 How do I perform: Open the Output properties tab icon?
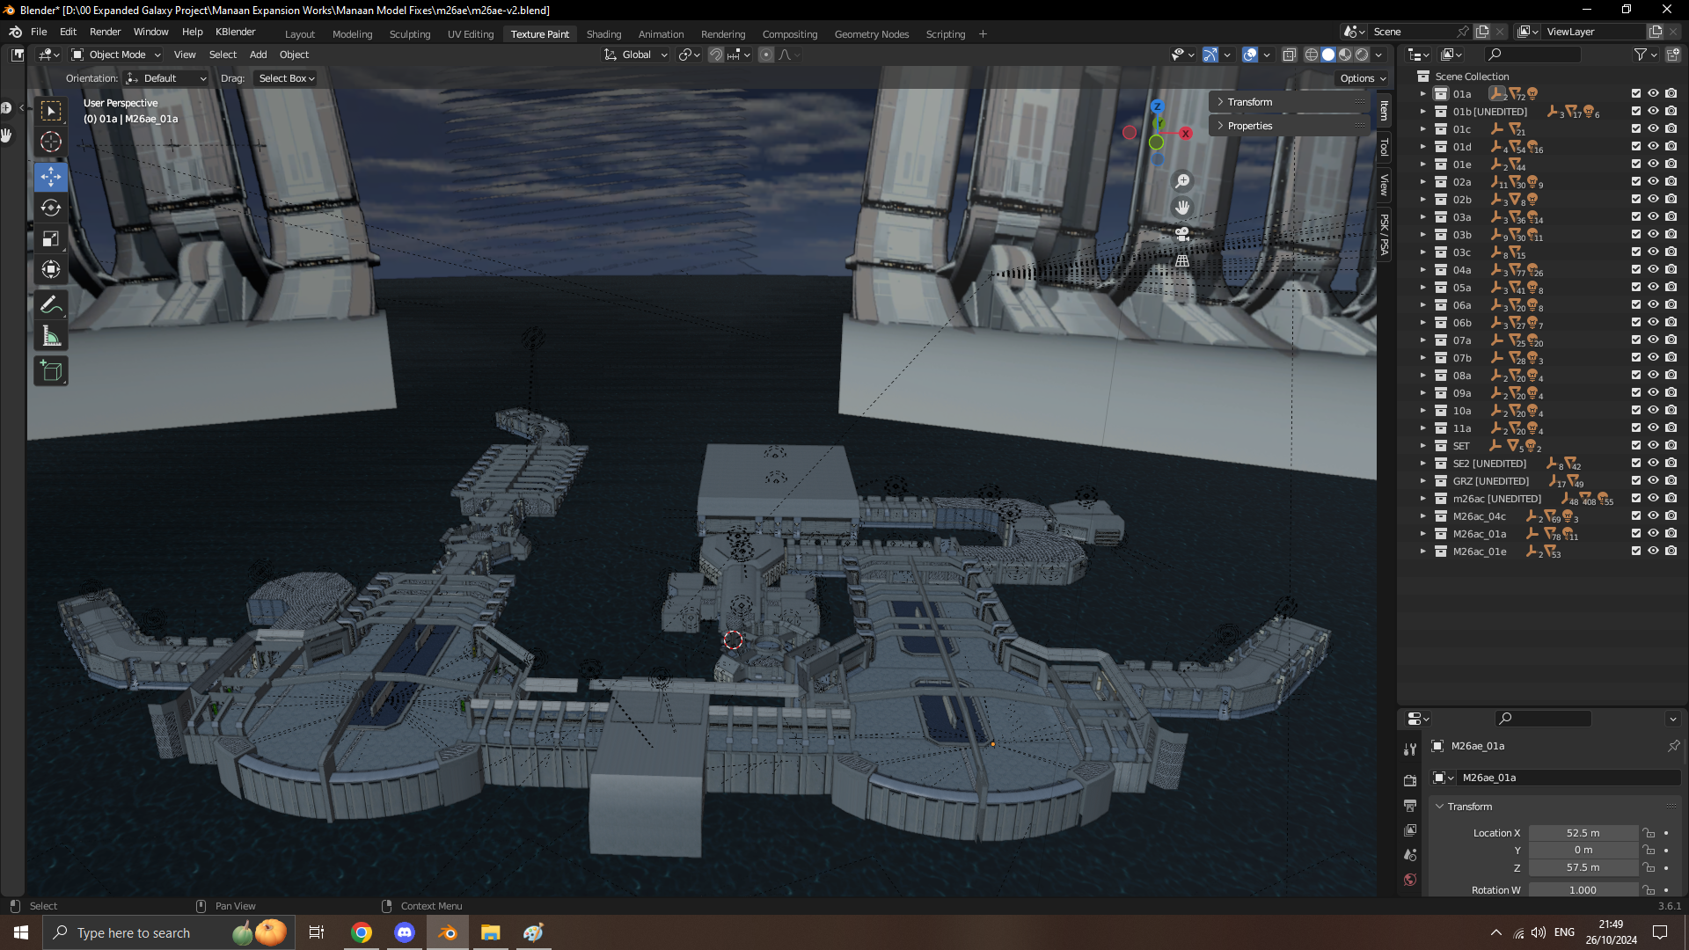click(1410, 805)
